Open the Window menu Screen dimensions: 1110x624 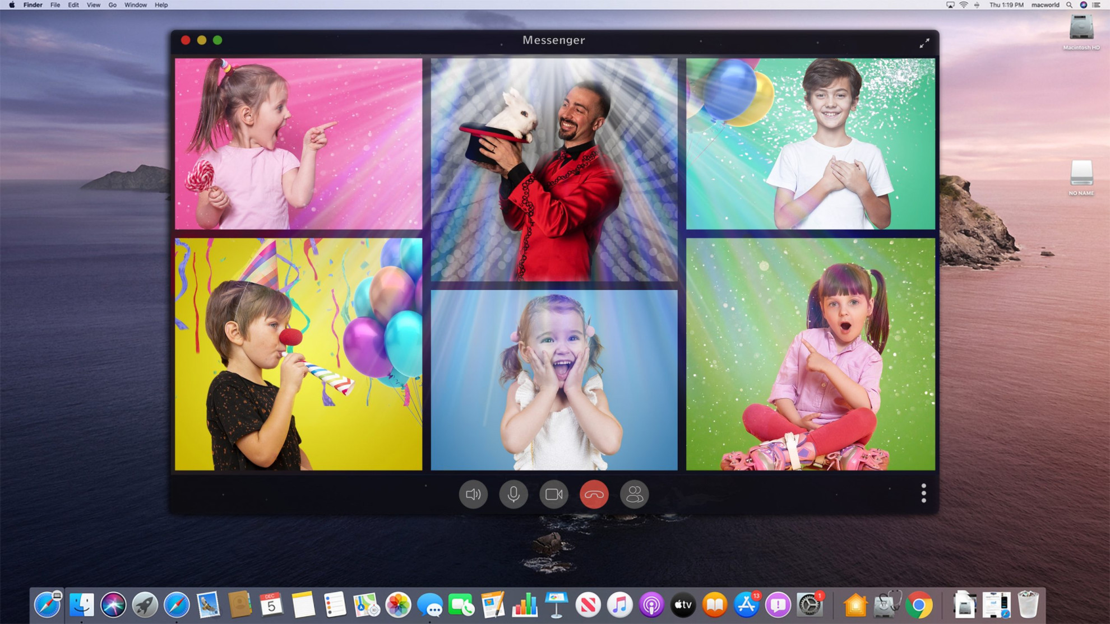(x=136, y=5)
